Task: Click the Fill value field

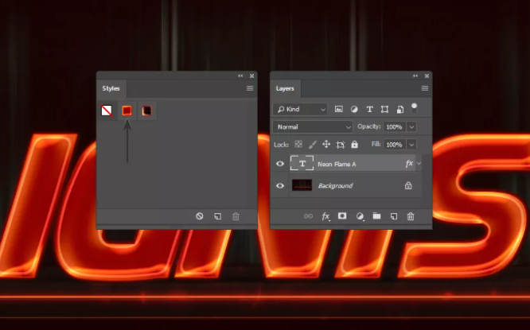Action: pyautogui.click(x=395, y=145)
